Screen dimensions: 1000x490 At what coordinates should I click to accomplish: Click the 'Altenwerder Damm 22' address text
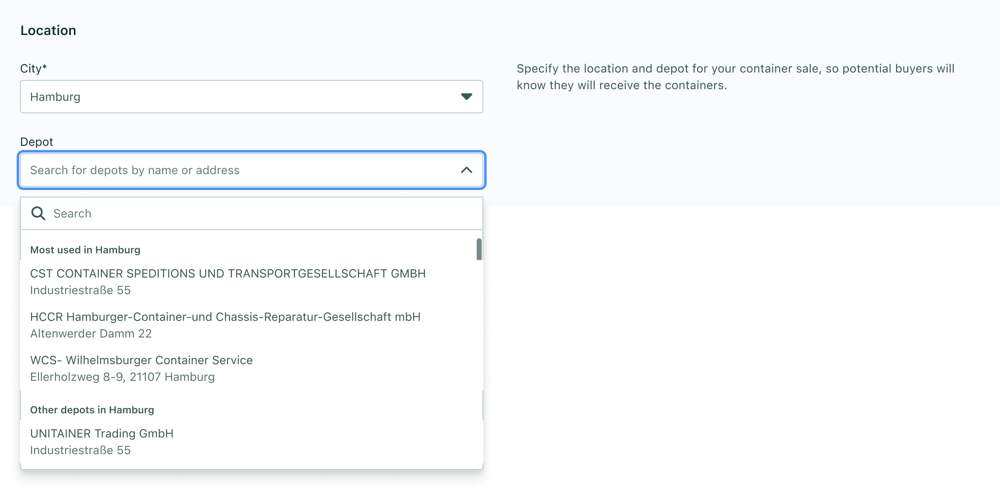click(x=91, y=334)
